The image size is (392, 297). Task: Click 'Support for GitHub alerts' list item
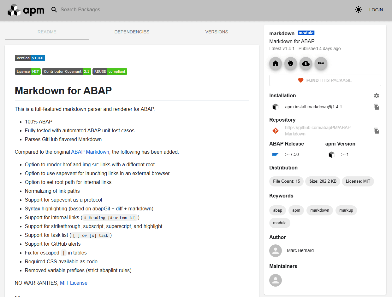click(x=53, y=244)
